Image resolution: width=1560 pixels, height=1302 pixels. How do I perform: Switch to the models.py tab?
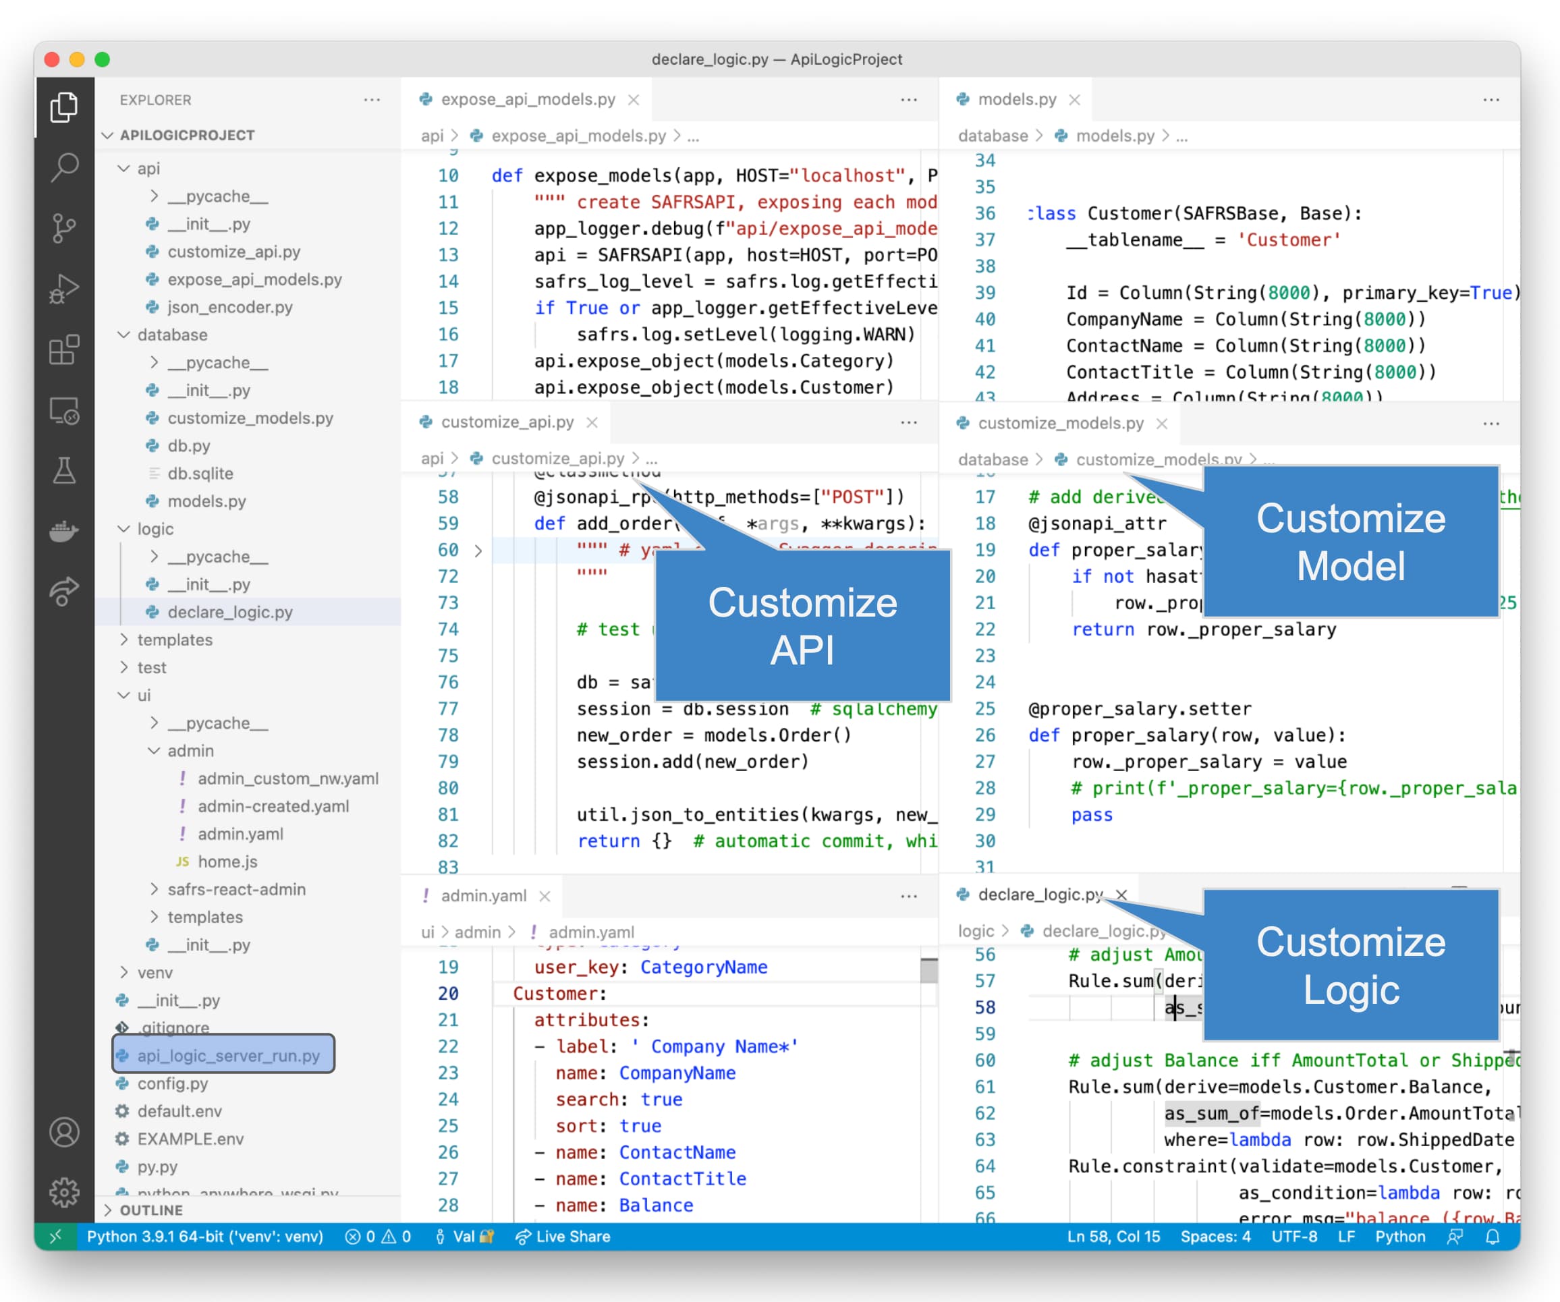coord(1015,100)
